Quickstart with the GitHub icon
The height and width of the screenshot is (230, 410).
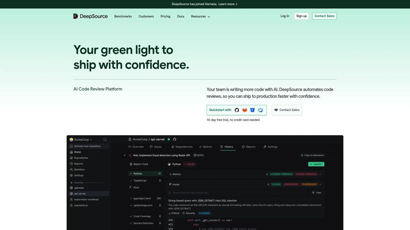pos(237,110)
